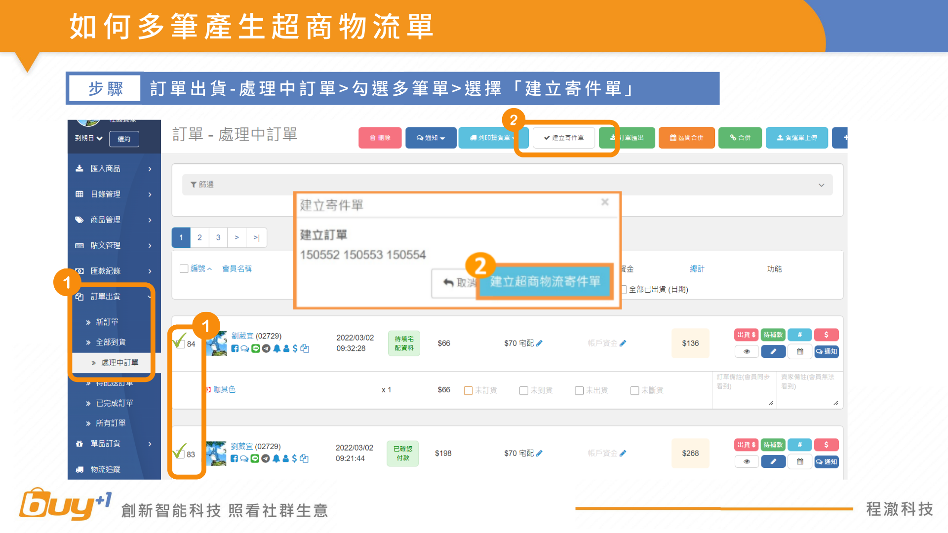Click the green 合併 merge button
This screenshot has width=948, height=533.
(740, 138)
